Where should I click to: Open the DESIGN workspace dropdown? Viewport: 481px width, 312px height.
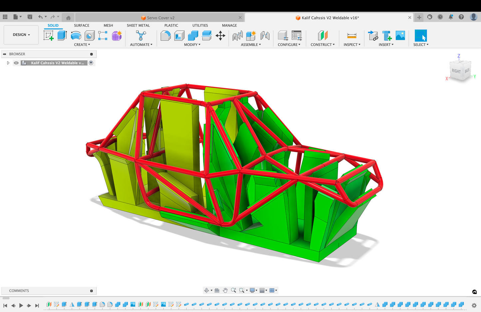(x=21, y=35)
